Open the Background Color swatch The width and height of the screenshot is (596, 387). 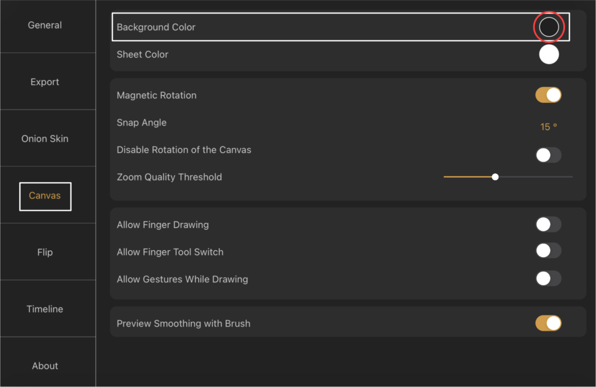pos(548,27)
